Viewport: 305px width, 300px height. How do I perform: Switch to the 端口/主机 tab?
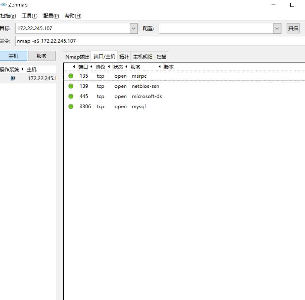(x=104, y=57)
